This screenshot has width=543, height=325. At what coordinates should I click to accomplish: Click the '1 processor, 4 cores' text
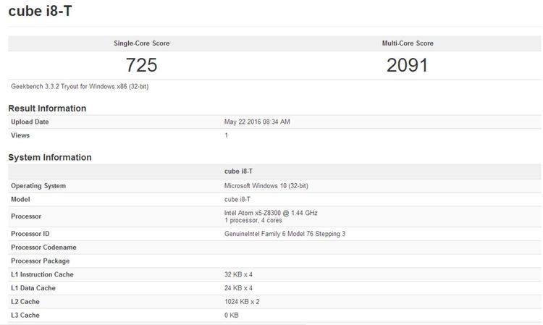pyautogui.click(x=253, y=221)
